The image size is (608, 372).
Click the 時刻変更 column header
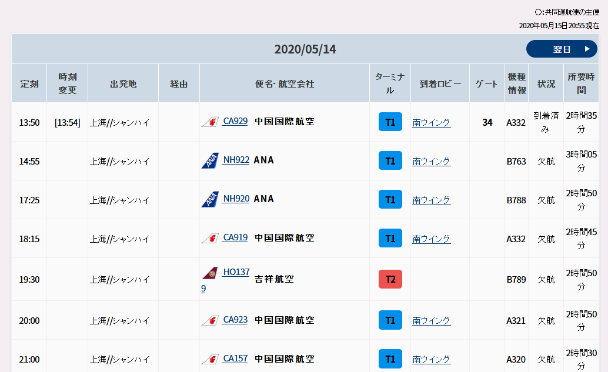click(x=68, y=83)
